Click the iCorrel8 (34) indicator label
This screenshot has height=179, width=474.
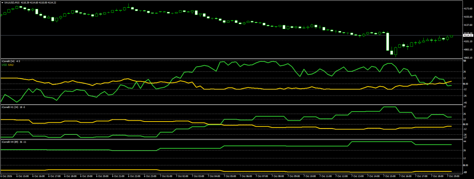pyautogui.click(x=8, y=61)
